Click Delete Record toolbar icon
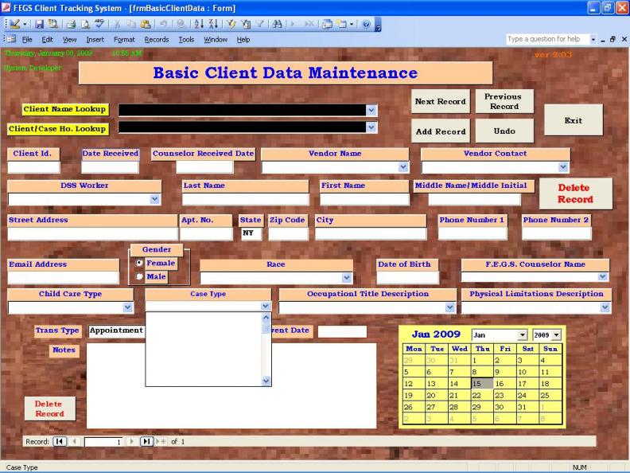 (309, 24)
